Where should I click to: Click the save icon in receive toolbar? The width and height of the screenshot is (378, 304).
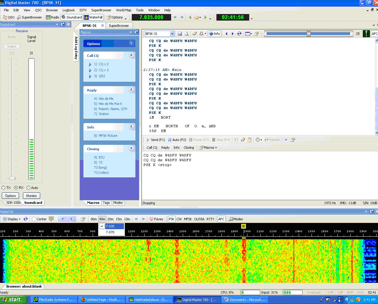click(x=179, y=34)
